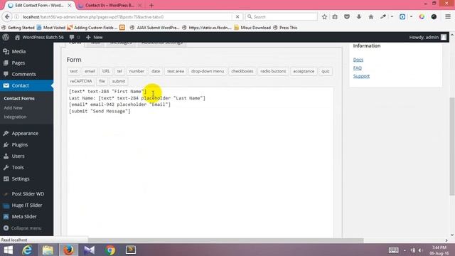Image resolution: width=455 pixels, height=256 pixels.
Task: Open the Firefox hamburger menu
Action: click(x=448, y=17)
